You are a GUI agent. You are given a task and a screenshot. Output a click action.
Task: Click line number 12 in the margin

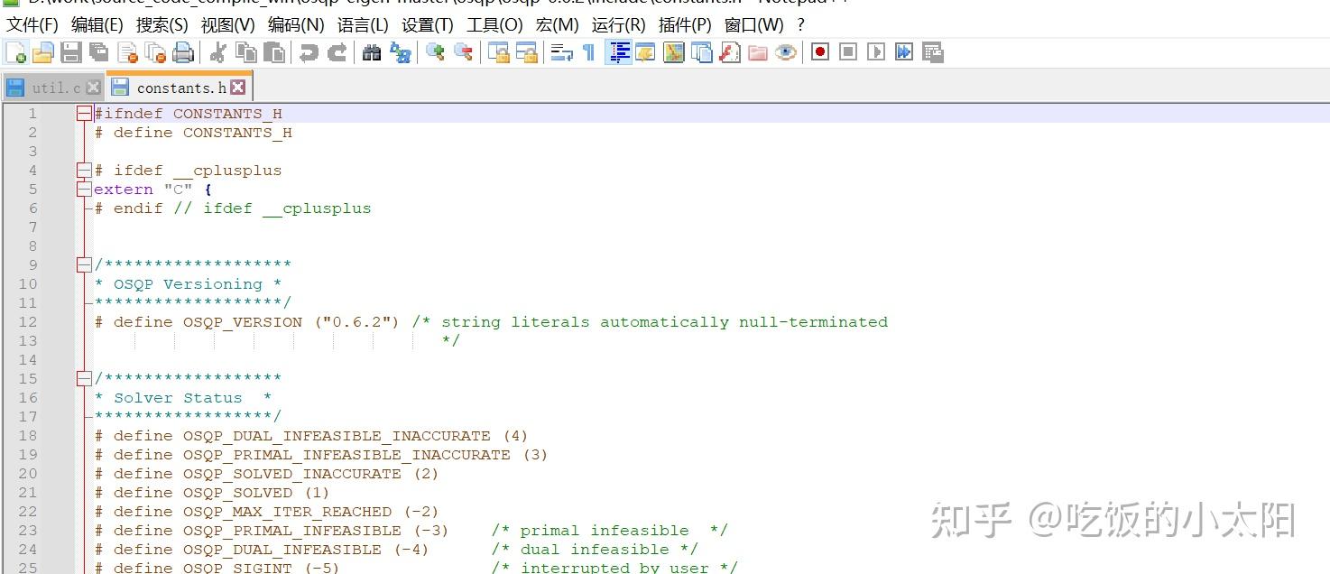pyautogui.click(x=28, y=321)
